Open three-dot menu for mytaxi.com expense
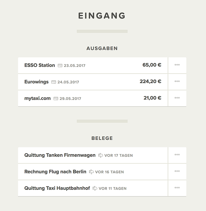Screen dimensions: 206x211 tap(177, 98)
